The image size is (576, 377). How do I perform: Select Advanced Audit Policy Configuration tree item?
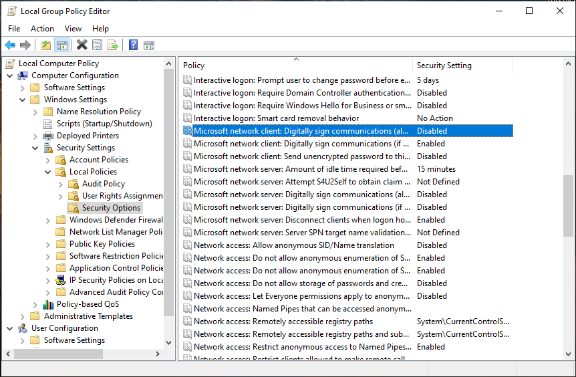tap(116, 292)
